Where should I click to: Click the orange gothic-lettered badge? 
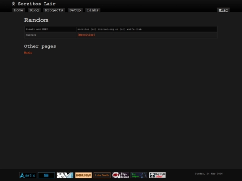point(83,175)
